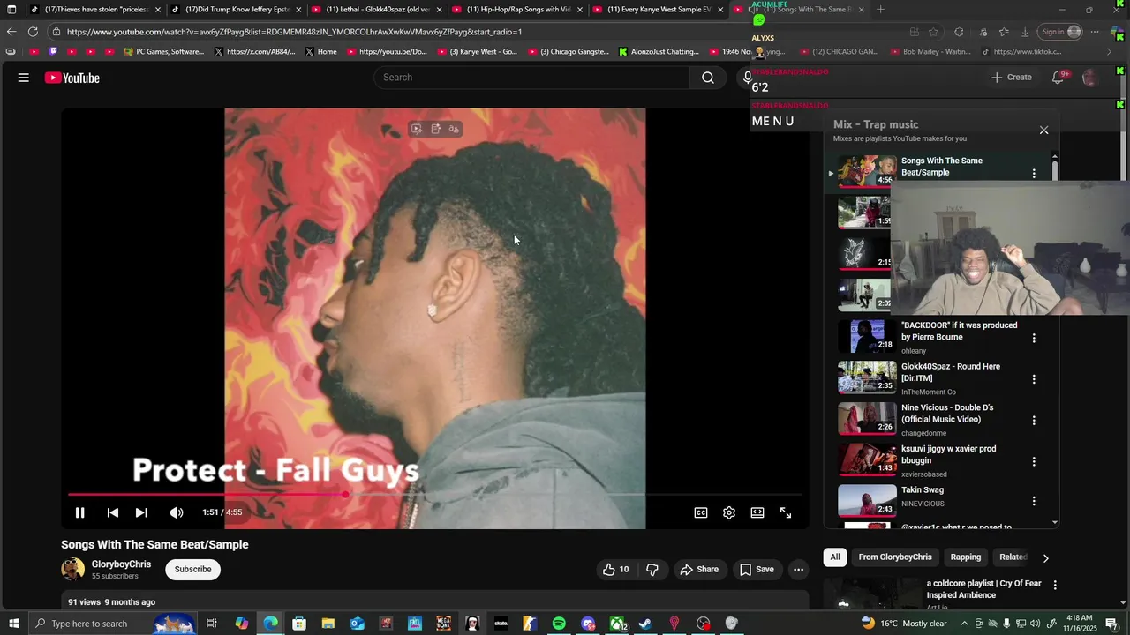
Task: Toggle closed captions on the player
Action: [701, 512]
